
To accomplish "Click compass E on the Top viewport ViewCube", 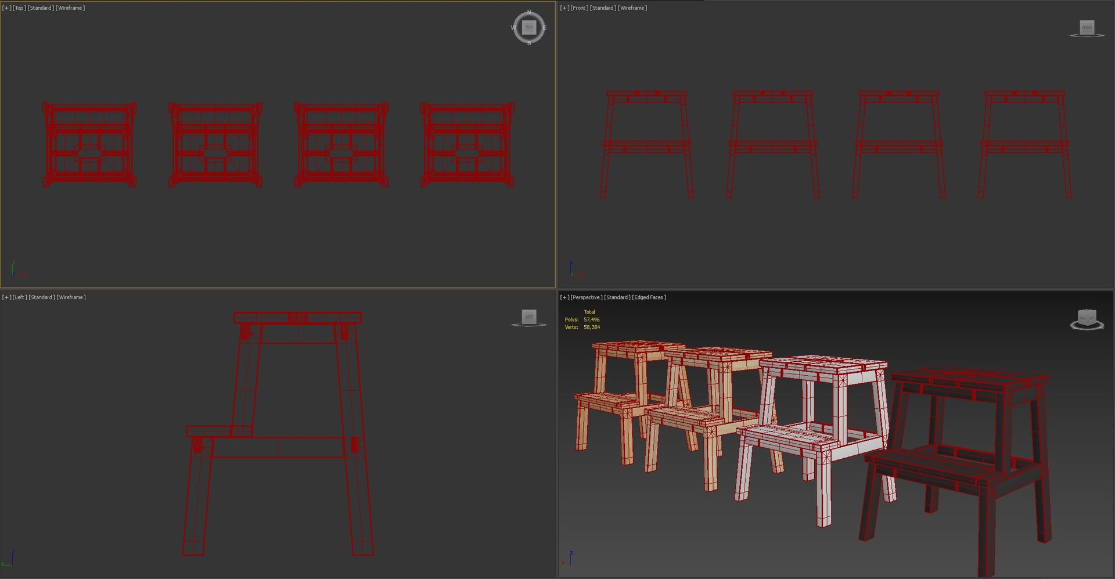I will [544, 28].
